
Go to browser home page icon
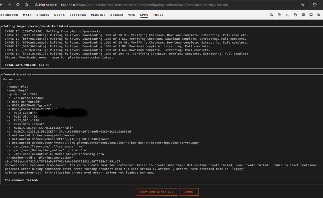coord(26,5)
